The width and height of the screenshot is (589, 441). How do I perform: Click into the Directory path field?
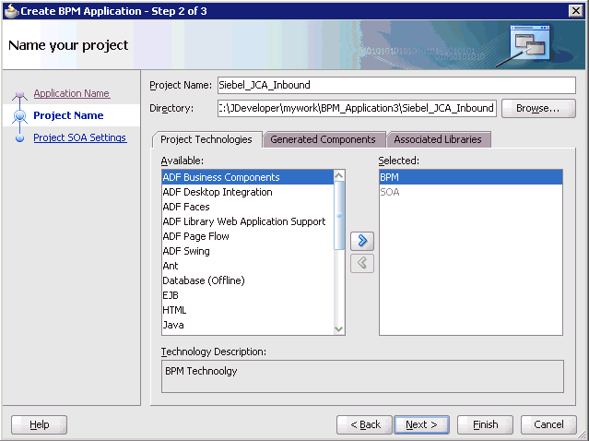point(357,108)
